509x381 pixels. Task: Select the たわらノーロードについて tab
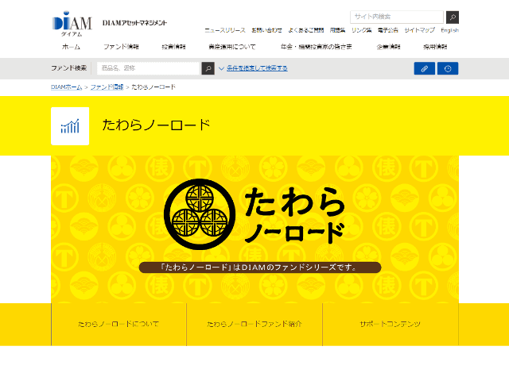(x=119, y=324)
